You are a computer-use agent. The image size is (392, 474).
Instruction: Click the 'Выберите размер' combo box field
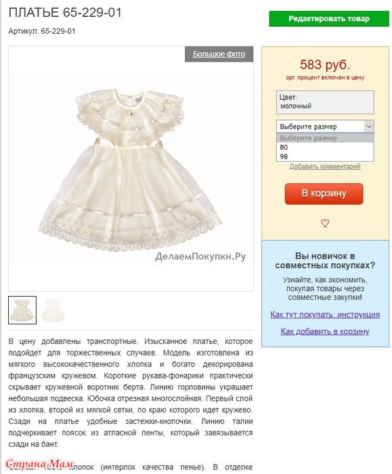point(325,127)
